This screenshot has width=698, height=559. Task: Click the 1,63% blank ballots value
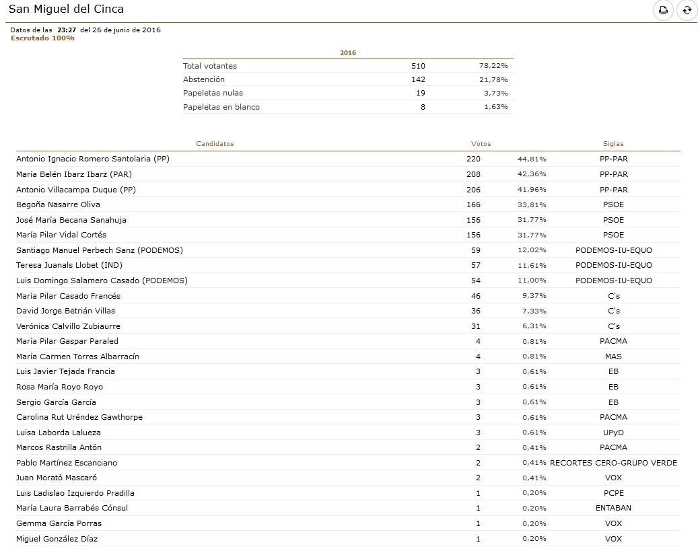coord(496,107)
